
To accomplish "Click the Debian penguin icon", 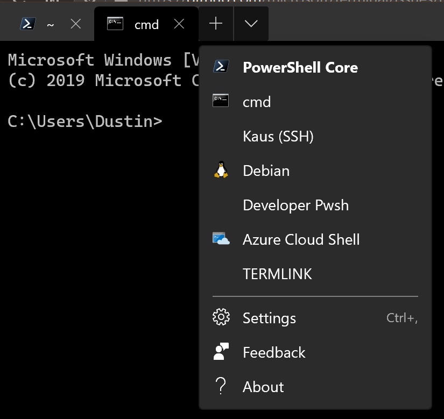I will tap(221, 171).
